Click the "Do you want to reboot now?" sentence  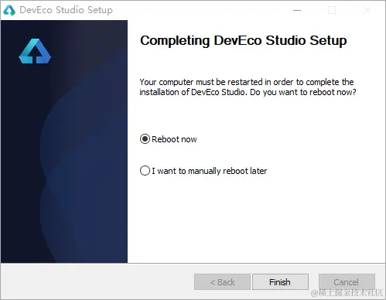click(303, 92)
